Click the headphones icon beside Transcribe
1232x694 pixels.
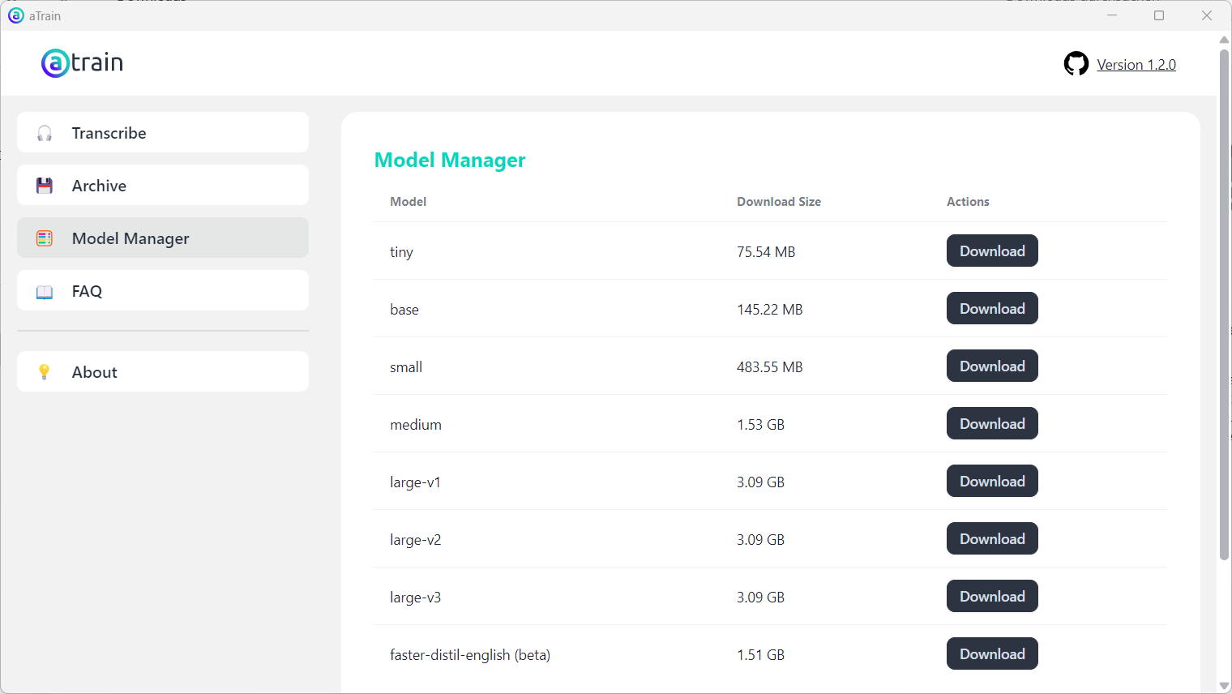(x=45, y=133)
